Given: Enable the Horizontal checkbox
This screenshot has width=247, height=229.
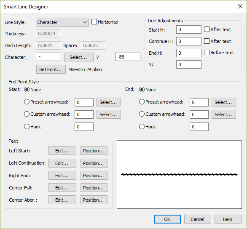Looking at the screenshot, I should point(94,22).
